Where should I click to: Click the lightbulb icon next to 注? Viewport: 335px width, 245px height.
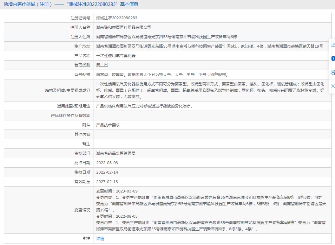click(84, 238)
